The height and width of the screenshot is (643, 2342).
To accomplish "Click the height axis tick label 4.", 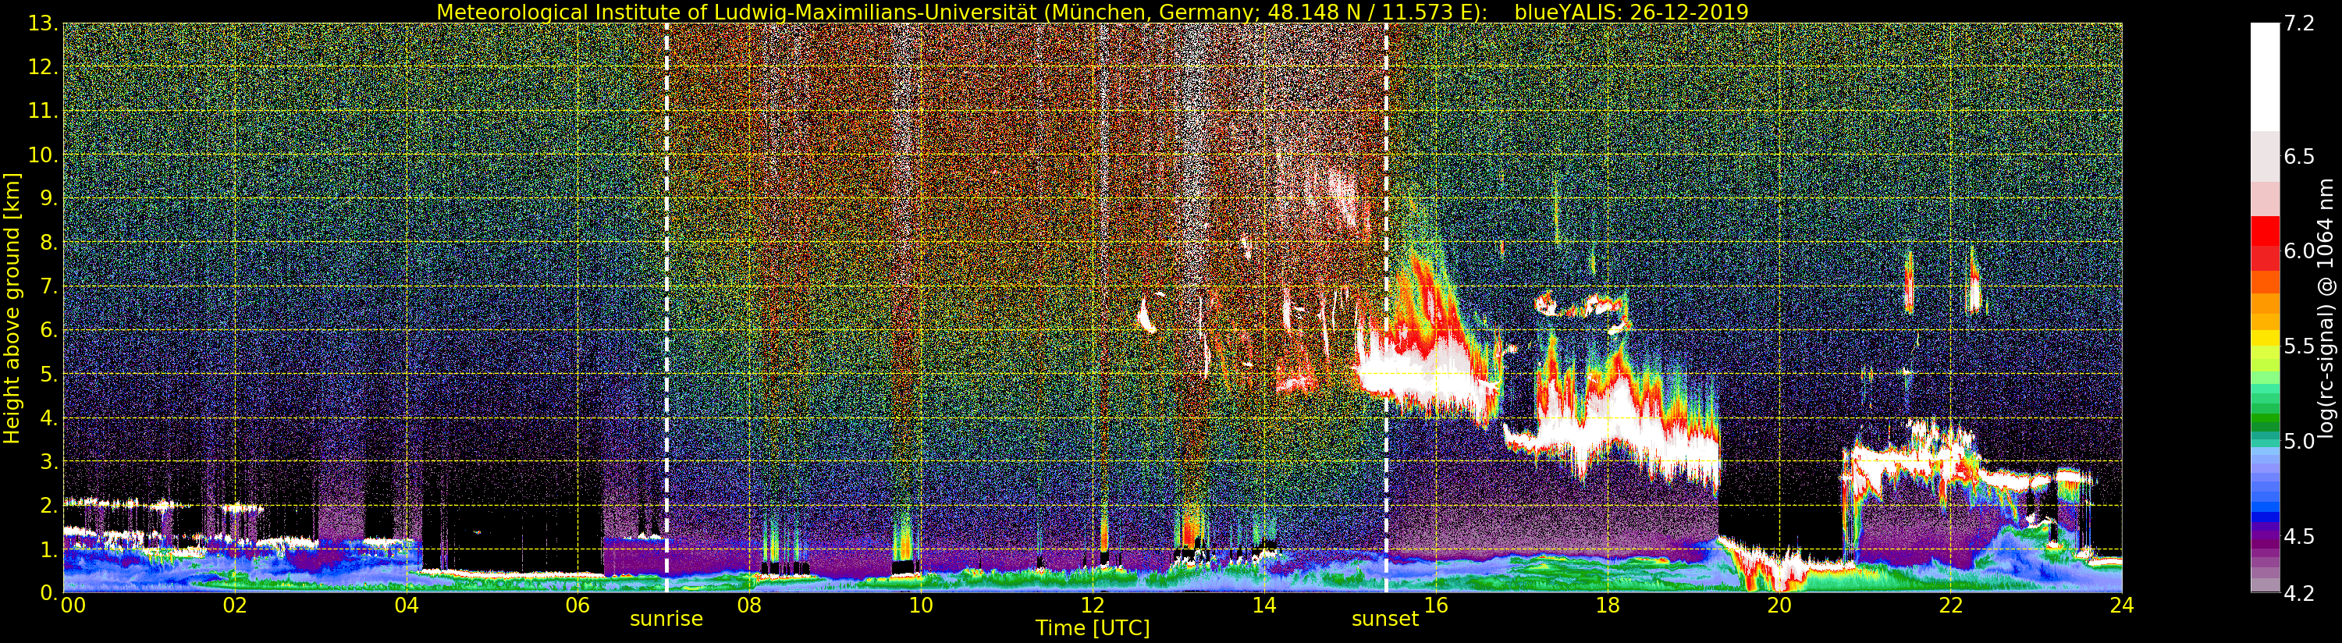I will [x=49, y=418].
